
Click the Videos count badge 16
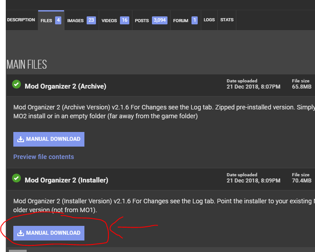point(124,20)
